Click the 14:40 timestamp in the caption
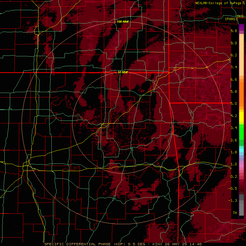Viewport: 246px width, 246px height. pyautogui.click(x=196, y=244)
